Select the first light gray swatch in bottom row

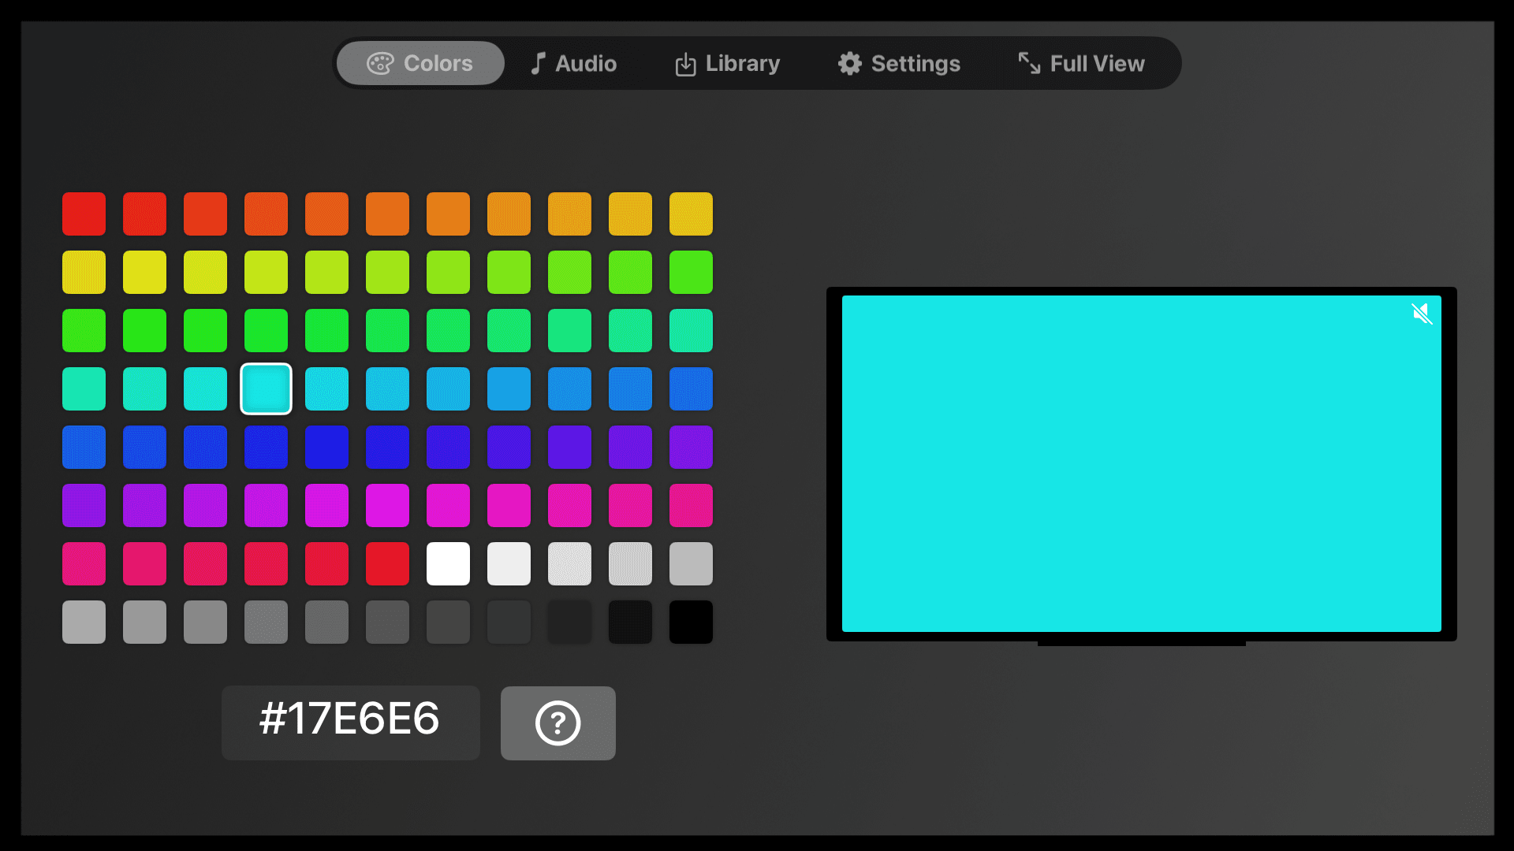pyautogui.click(x=84, y=622)
